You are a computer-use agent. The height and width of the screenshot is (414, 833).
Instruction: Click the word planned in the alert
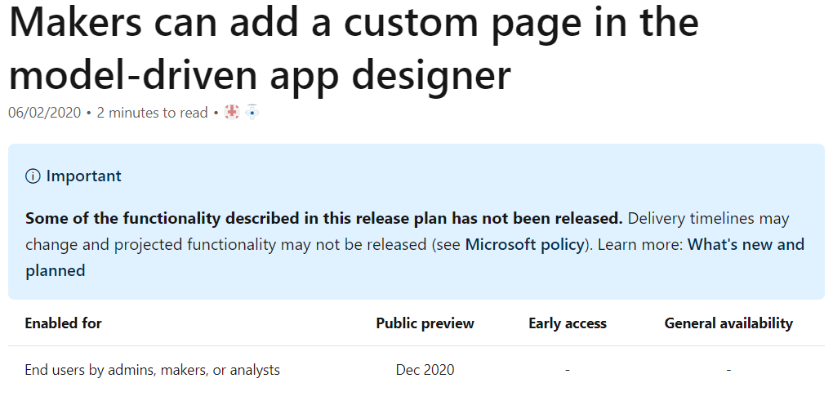click(x=56, y=271)
